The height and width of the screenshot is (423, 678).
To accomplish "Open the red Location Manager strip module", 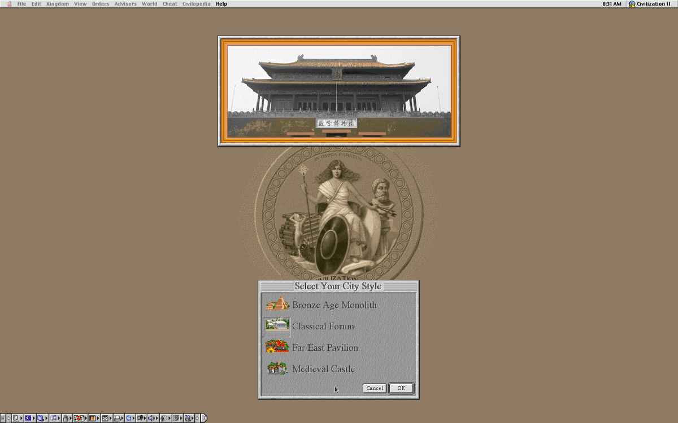I will point(80,418).
